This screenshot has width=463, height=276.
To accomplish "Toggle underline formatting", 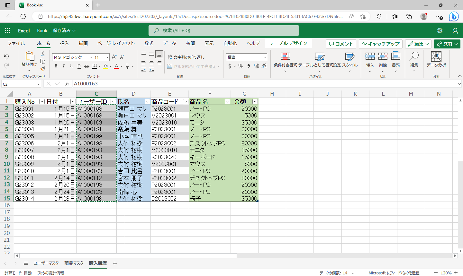I will [71, 66].
